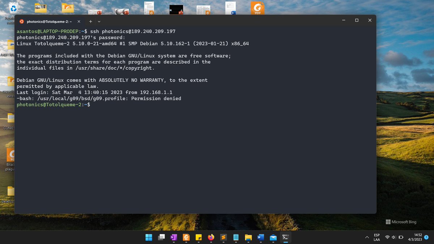The width and height of the screenshot is (434, 244).
Task: Open Foxit PDF Reader in taskbar
Action: tap(186, 237)
